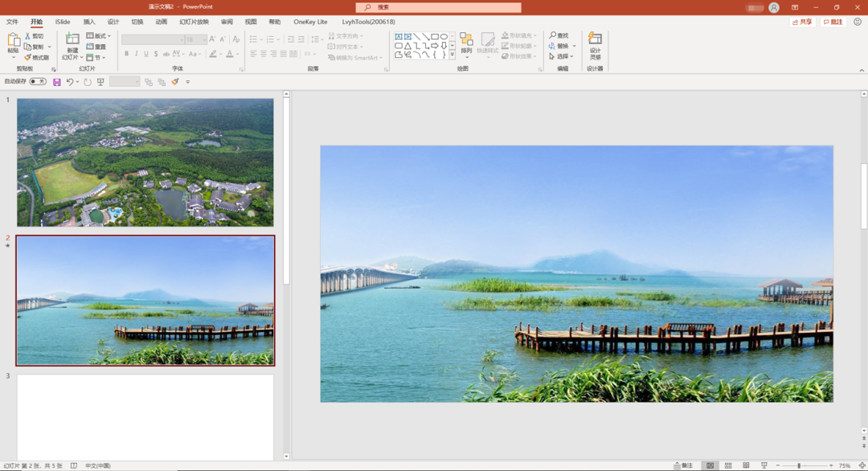Start slideshow from the status bar icon
Viewport: 868px width, 471px height.
764,465
